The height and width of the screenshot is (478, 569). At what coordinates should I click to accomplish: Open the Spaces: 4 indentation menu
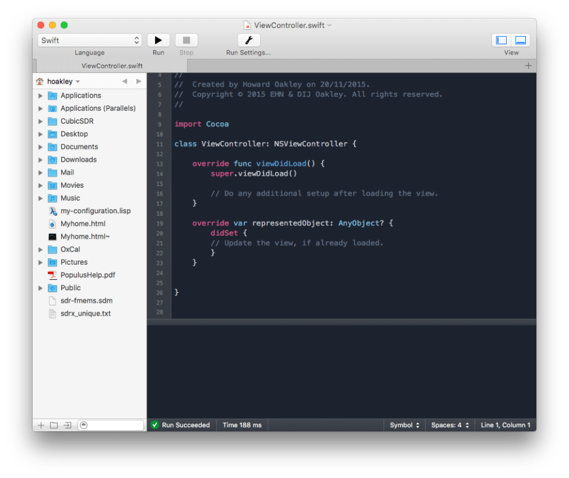click(450, 425)
